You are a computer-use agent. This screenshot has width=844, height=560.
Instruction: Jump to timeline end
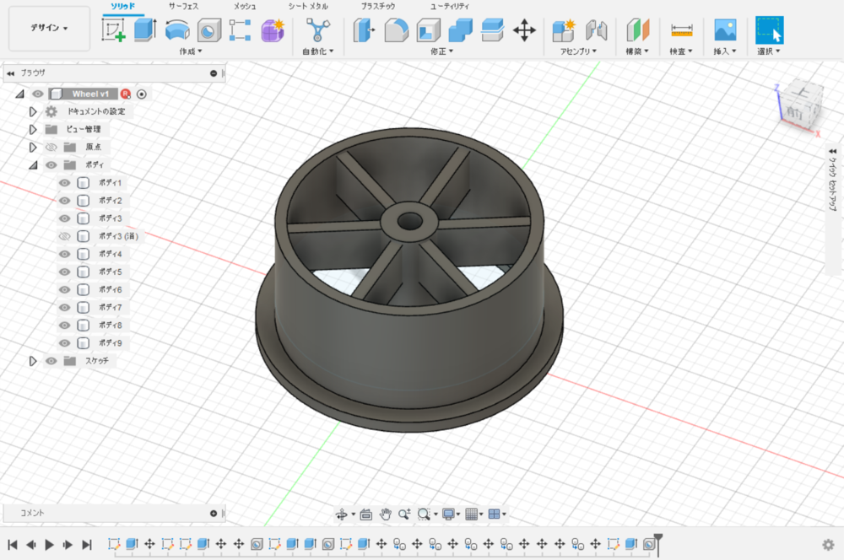87,545
